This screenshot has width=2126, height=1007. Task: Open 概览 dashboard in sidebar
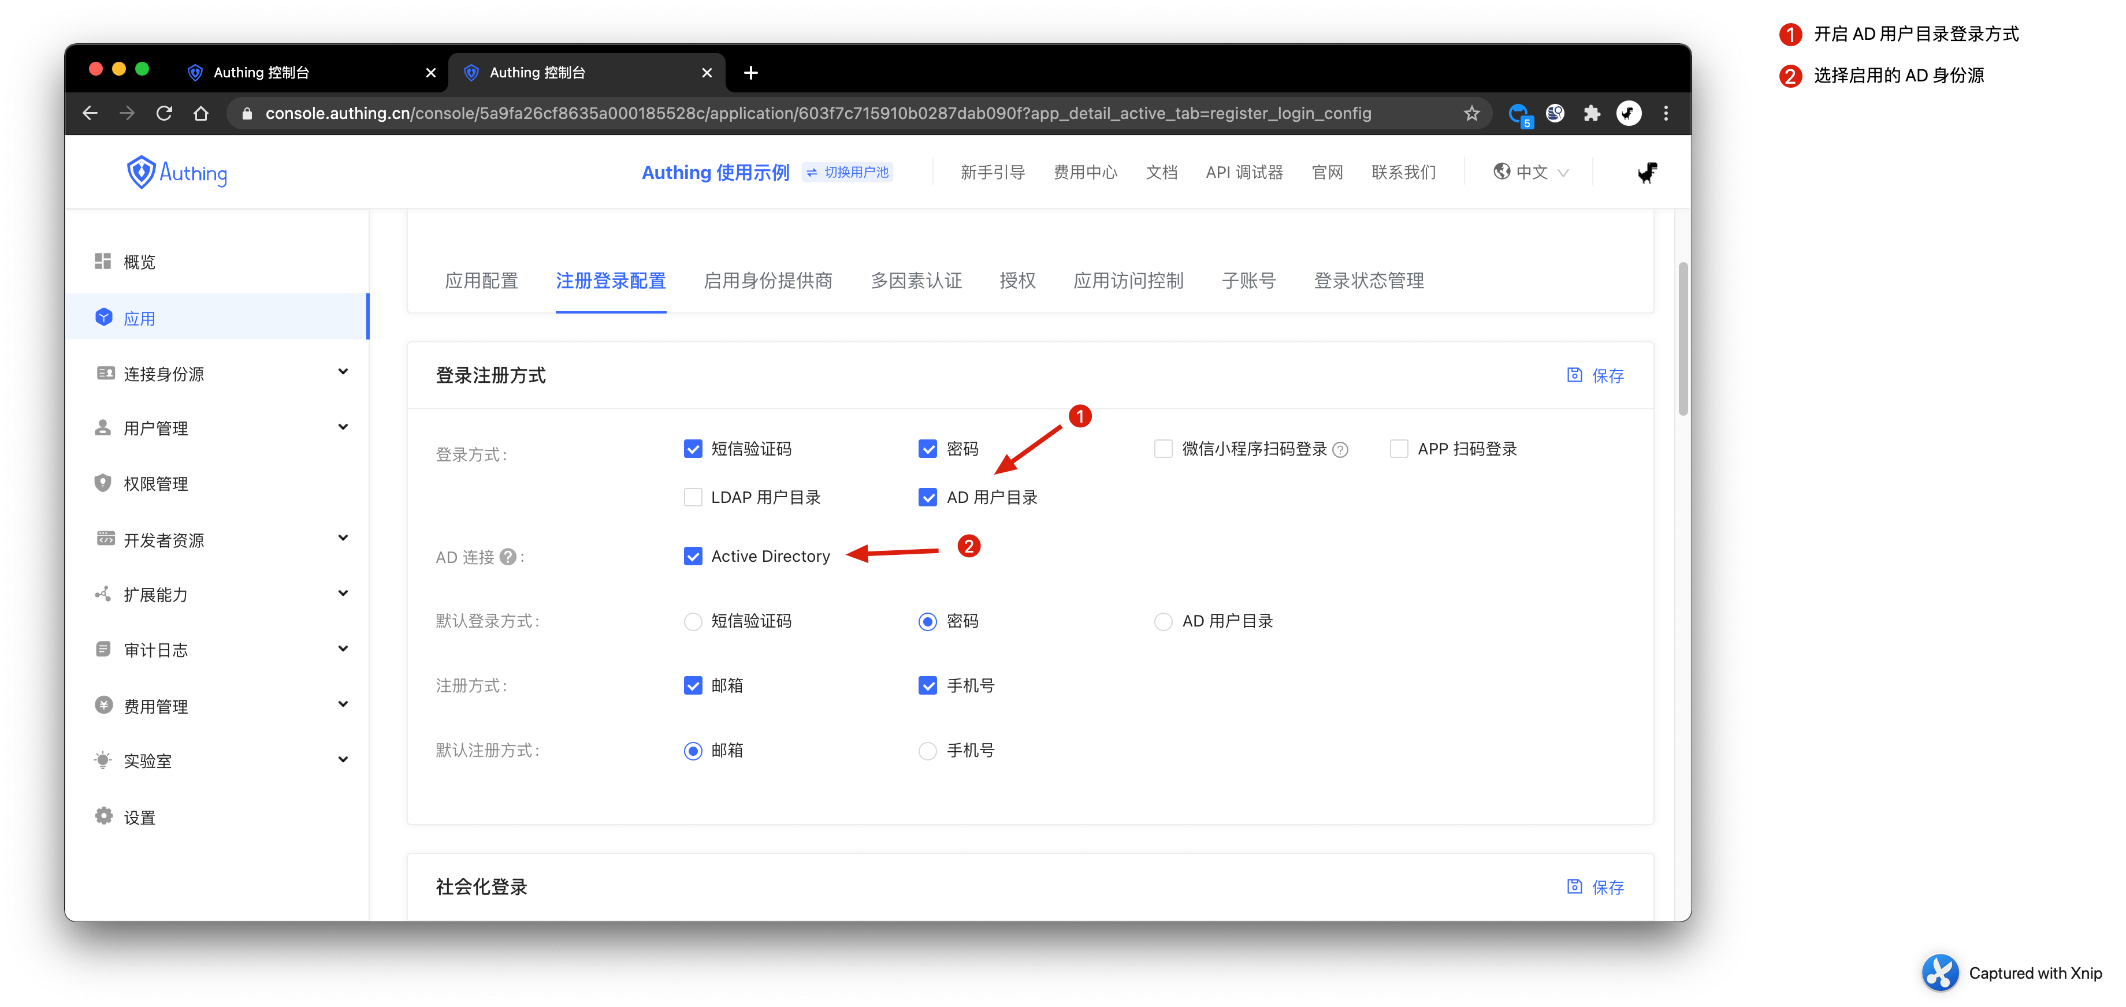click(x=139, y=262)
